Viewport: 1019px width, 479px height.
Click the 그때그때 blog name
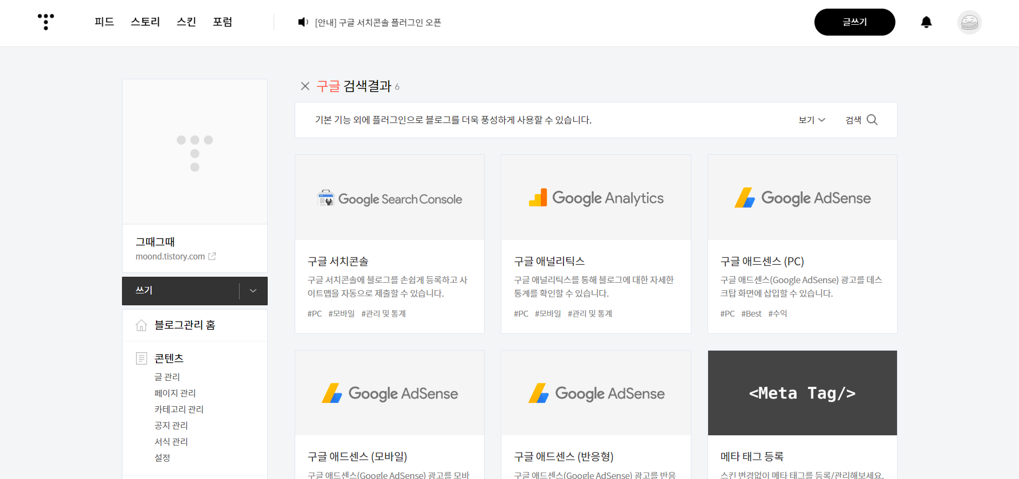pos(155,242)
